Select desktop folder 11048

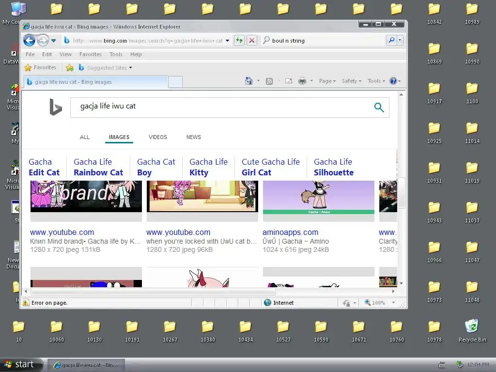click(472, 292)
